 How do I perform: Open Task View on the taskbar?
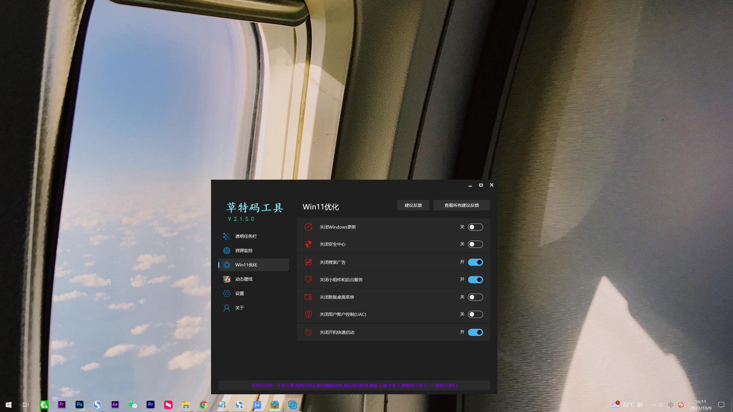pyautogui.click(x=26, y=405)
